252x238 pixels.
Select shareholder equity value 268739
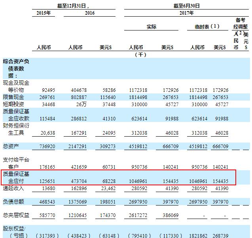pos(220,236)
